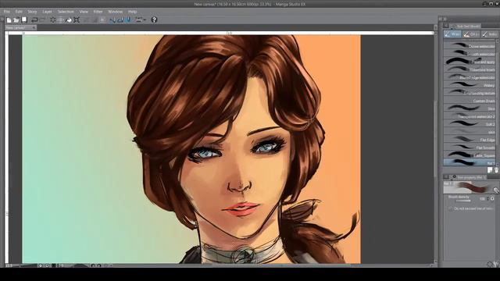Click the Brush density stepper arrows
This screenshot has height=281, width=500.
tap(487, 198)
